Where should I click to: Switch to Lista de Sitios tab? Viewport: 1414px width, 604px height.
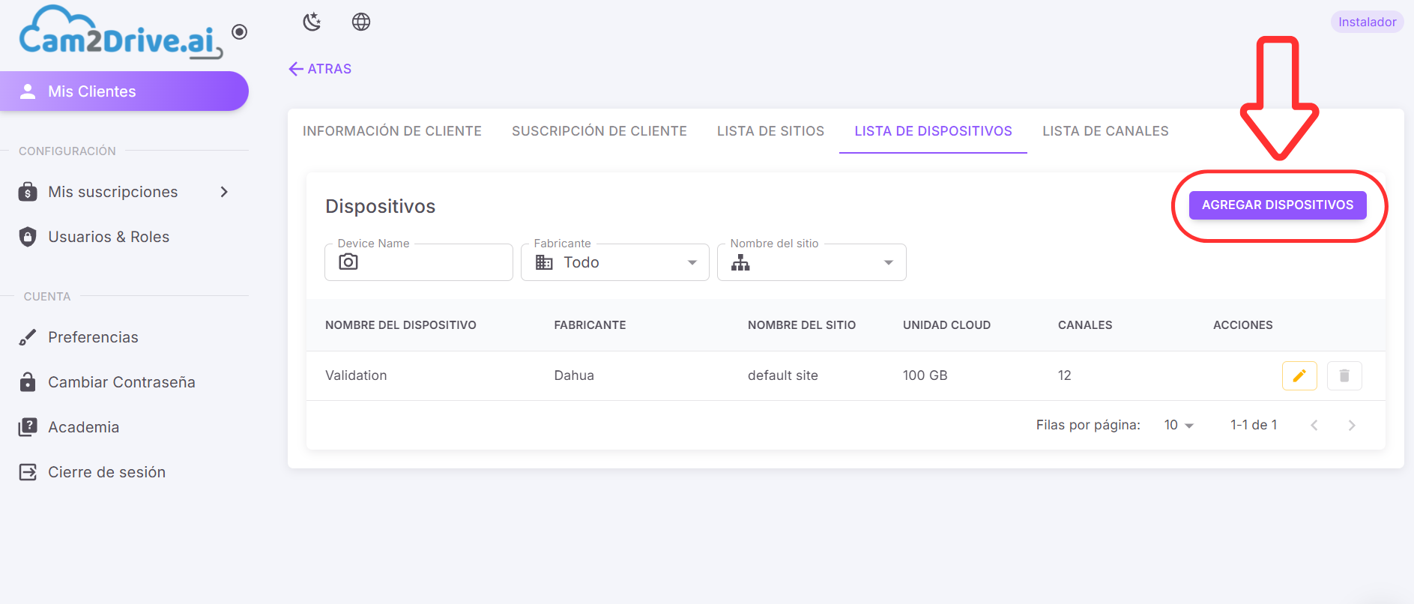770,131
